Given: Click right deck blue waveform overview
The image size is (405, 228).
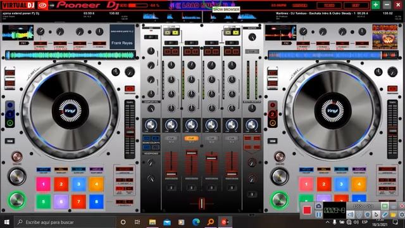Looking at the screenshot, I should 333,55.
